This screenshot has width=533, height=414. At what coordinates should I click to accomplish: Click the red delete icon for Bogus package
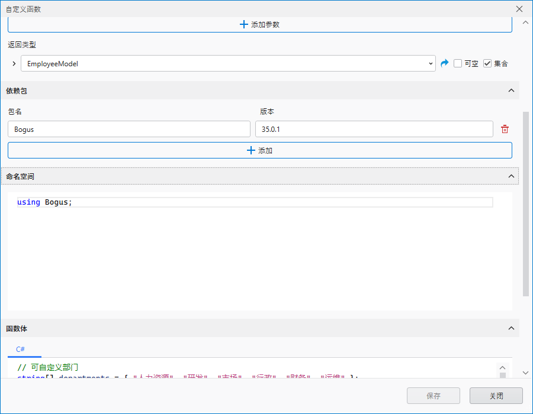505,130
